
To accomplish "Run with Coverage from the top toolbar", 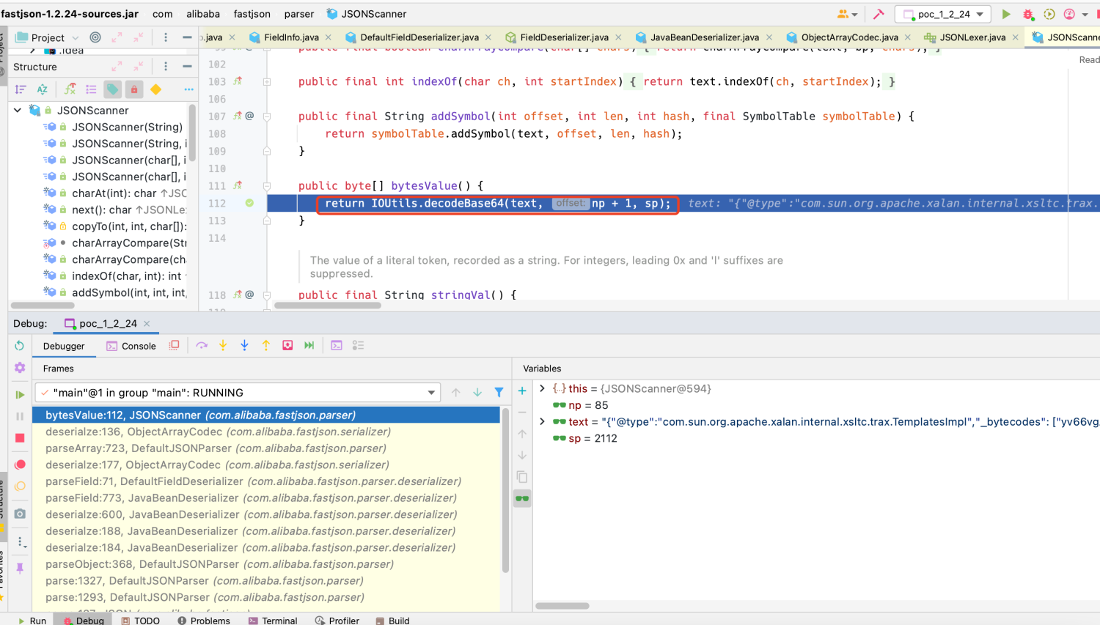I will coord(1049,14).
